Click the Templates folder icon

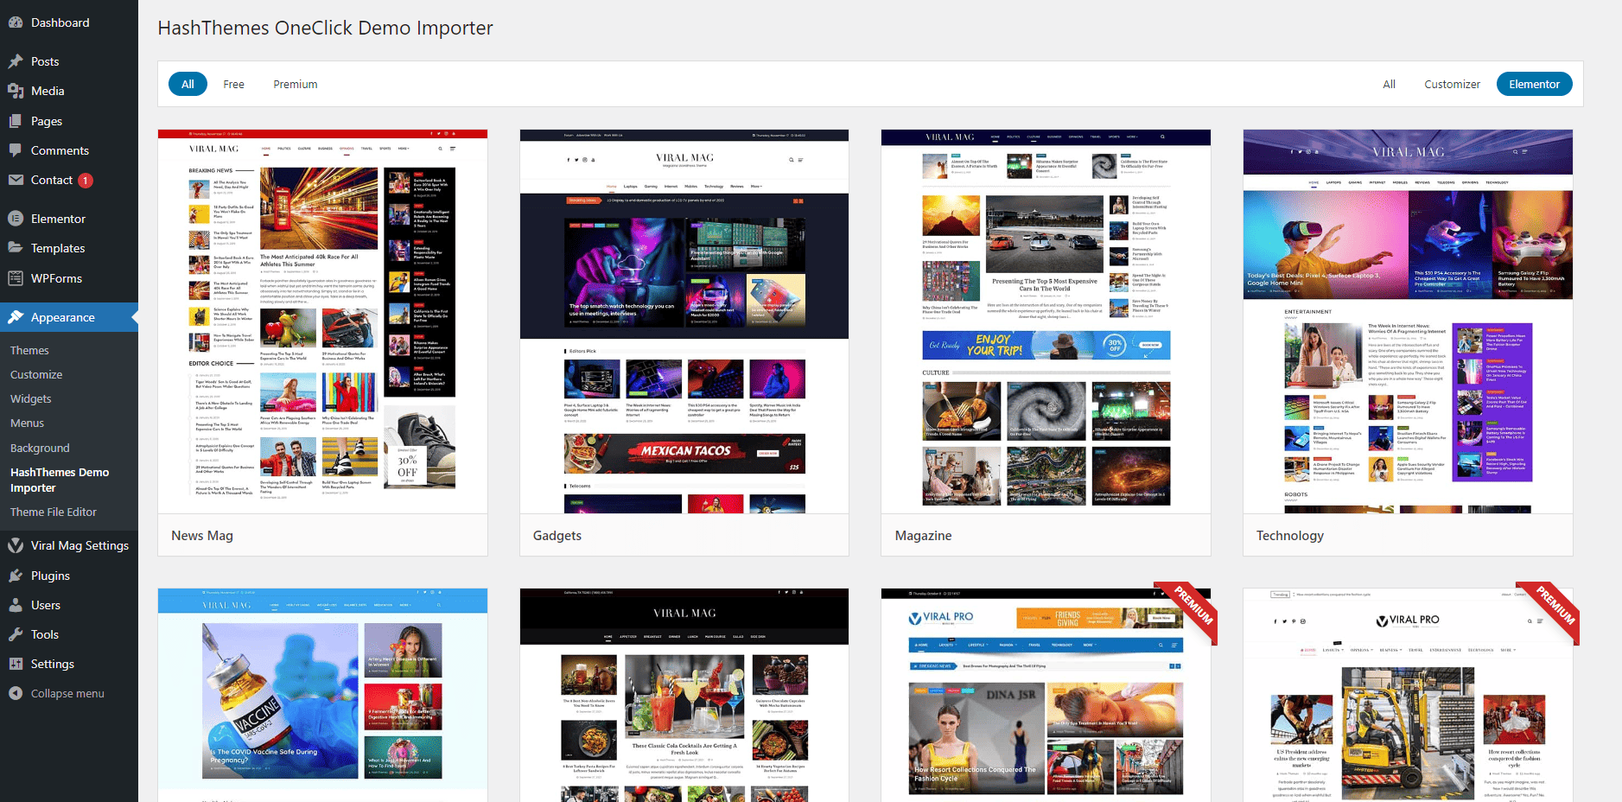coord(16,248)
